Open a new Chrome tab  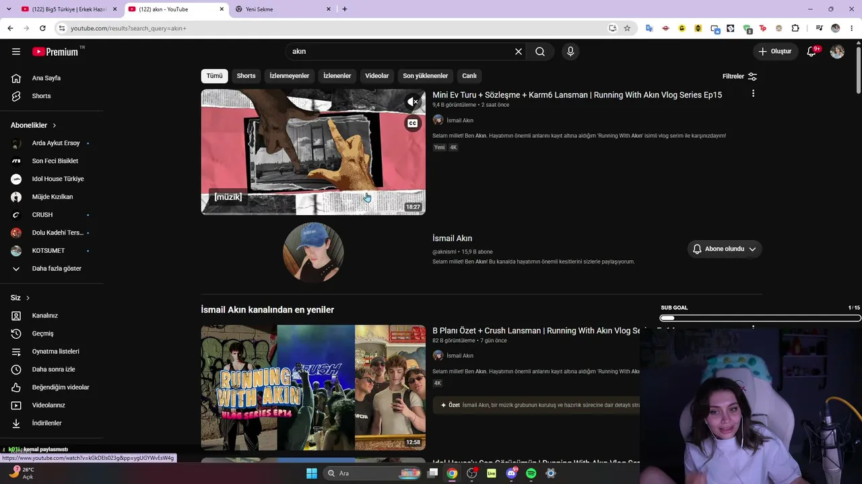point(345,9)
